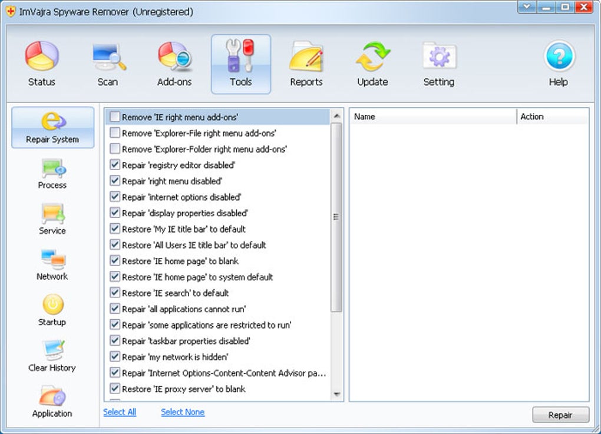601x434 pixels.
Task: Check Remove 'IE right menu add-ons'
Action: click(115, 117)
